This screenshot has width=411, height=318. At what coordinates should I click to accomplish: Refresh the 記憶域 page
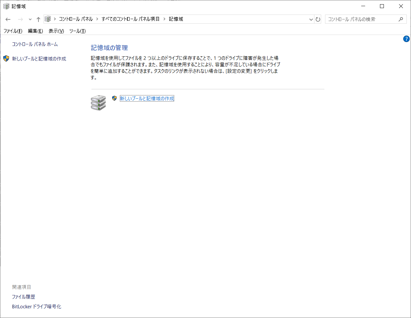[x=318, y=19]
